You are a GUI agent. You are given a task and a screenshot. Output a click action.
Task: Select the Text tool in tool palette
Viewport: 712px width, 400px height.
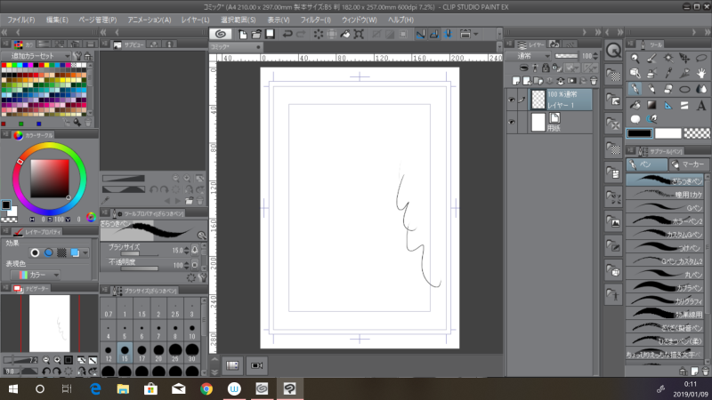coord(703,103)
